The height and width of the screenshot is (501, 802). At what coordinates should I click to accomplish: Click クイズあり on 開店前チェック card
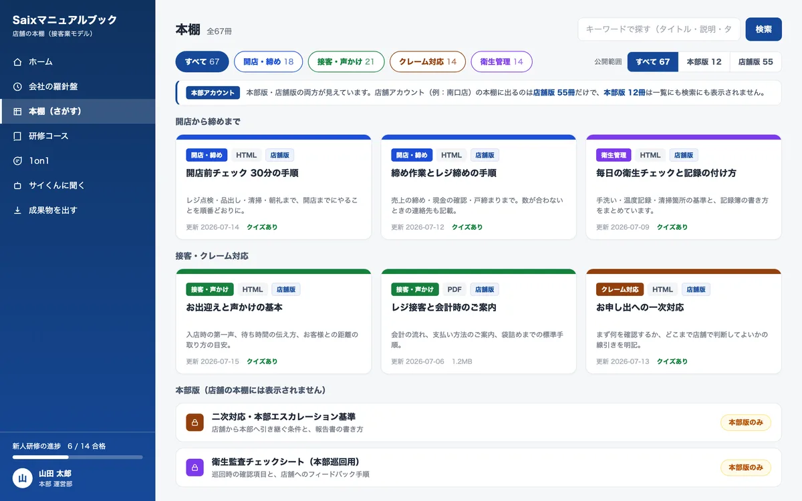(x=262, y=227)
